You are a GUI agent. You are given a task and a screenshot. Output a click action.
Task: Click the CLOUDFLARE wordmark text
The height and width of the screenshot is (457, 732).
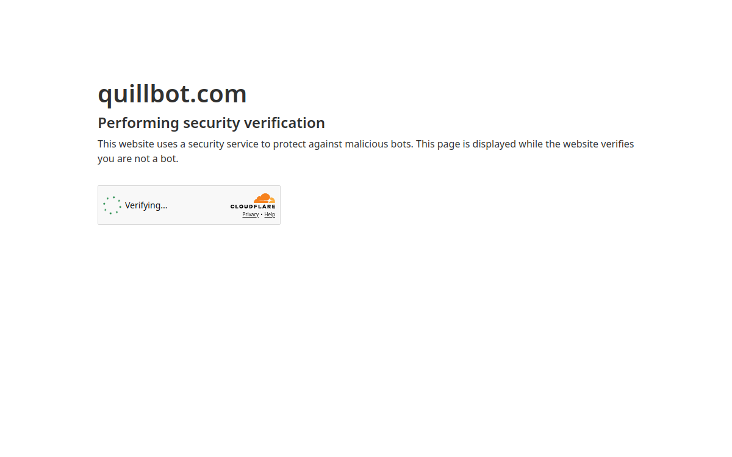coord(253,207)
